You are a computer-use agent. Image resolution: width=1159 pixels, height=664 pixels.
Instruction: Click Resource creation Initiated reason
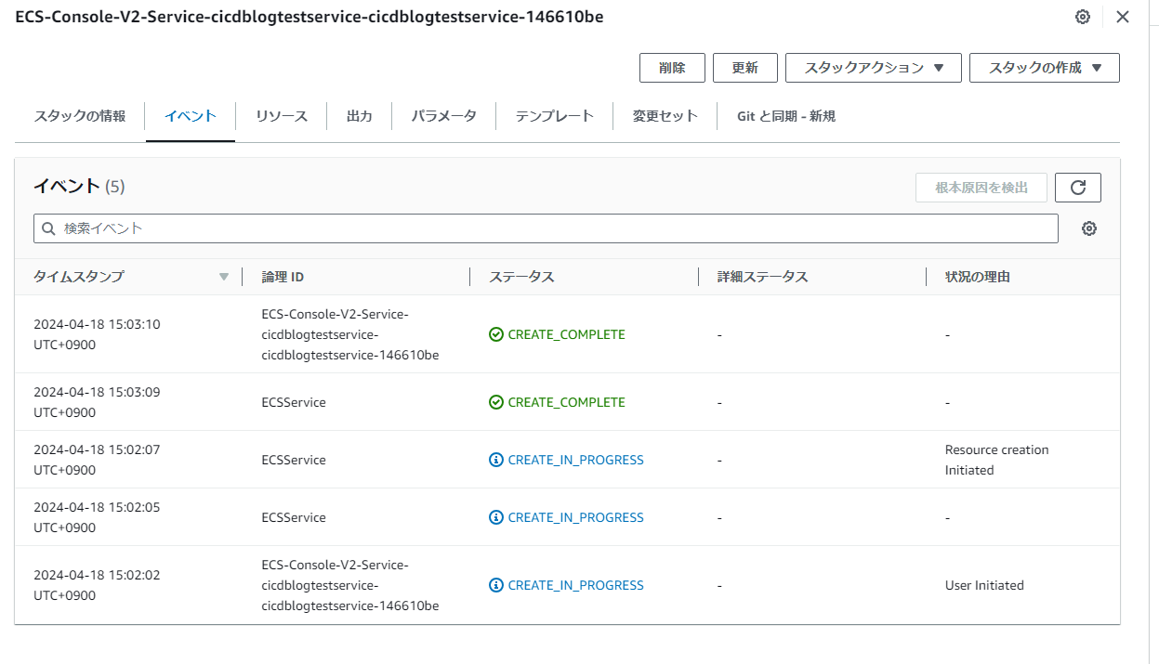click(x=996, y=460)
